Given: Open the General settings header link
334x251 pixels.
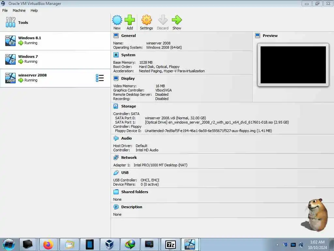Looking at the screenshot, I should coord(129,36).
